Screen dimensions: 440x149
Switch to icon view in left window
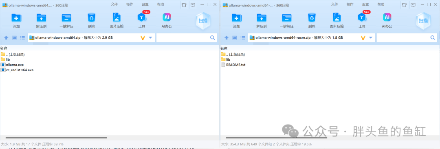[14, 37]
